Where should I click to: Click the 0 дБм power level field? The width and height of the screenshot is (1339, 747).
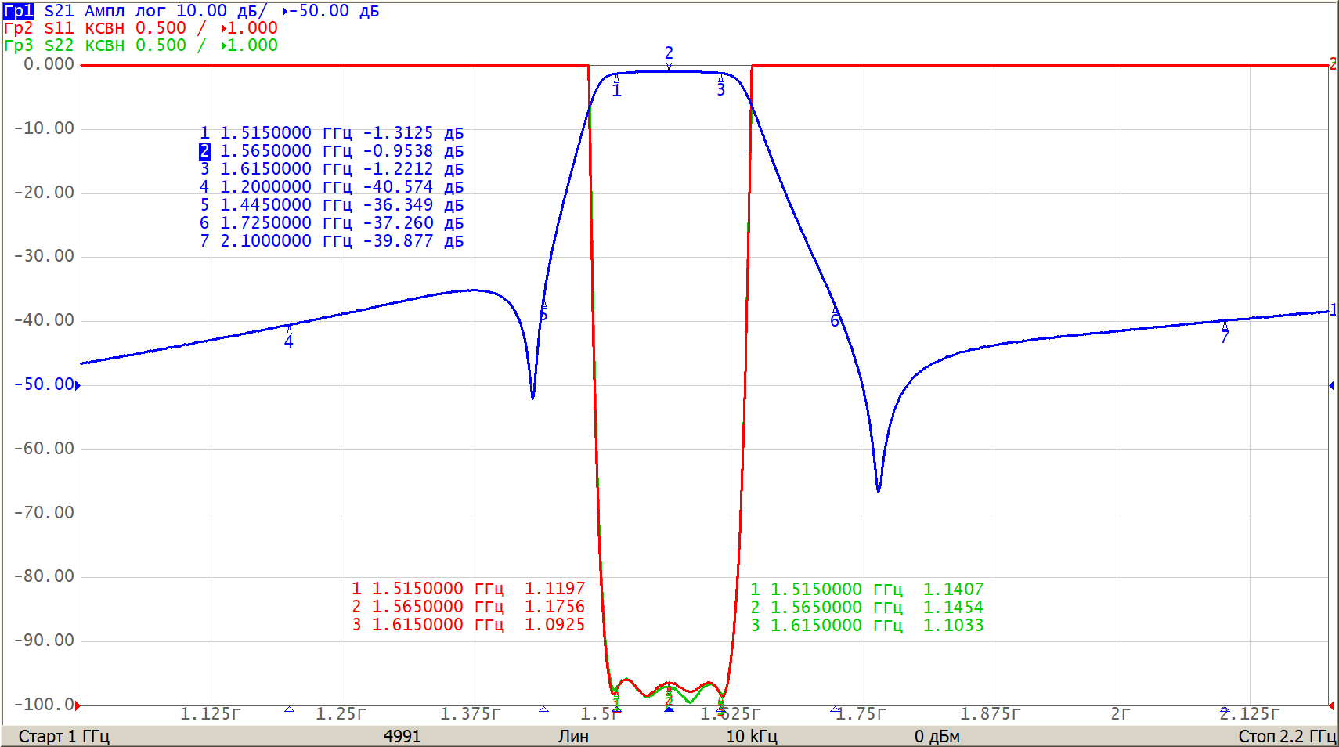937,736
